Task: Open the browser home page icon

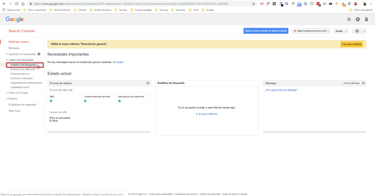Action: point(23,4)
